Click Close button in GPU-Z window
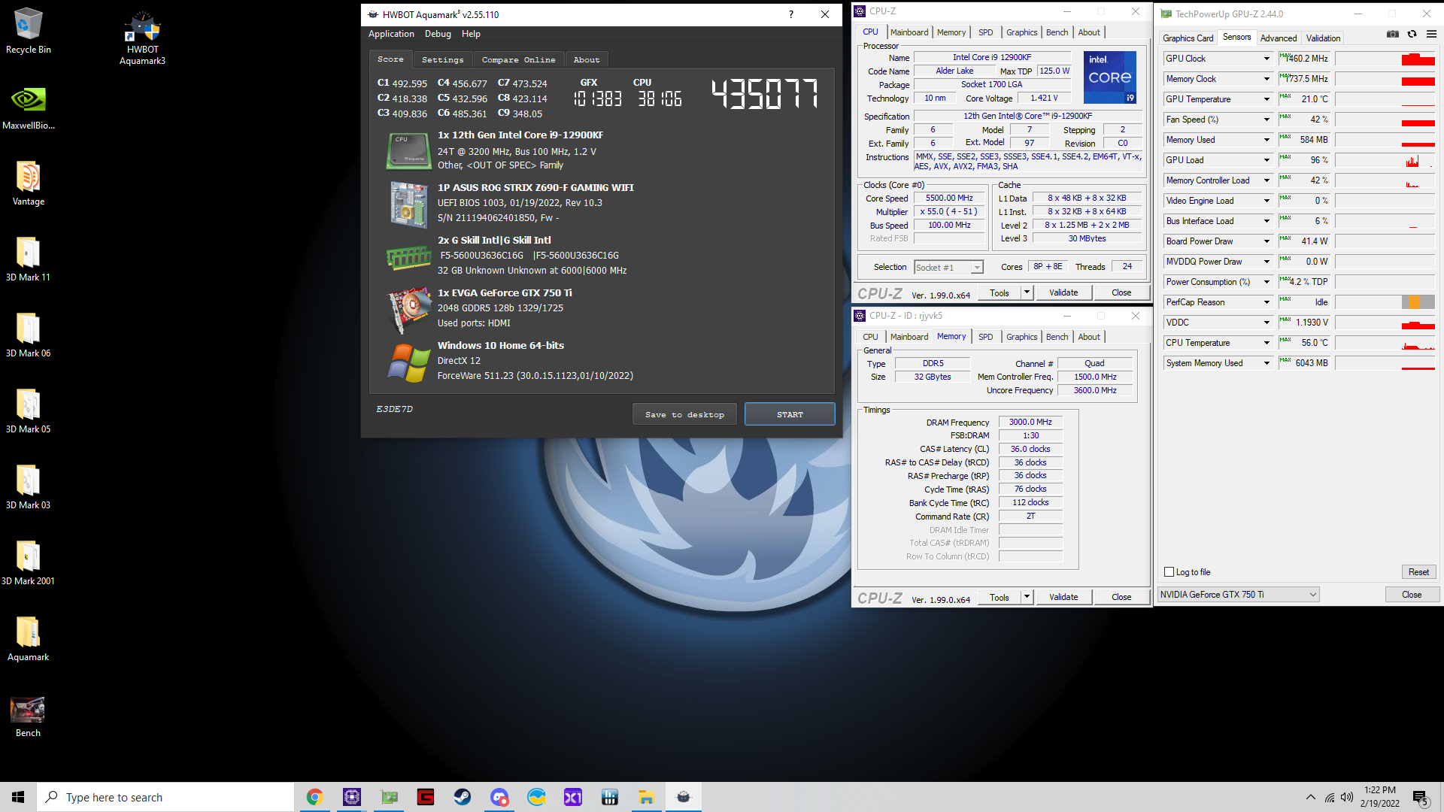The height and width of the screenshot is (812, 1444). pyautogui.click(x=1412, y=595)
